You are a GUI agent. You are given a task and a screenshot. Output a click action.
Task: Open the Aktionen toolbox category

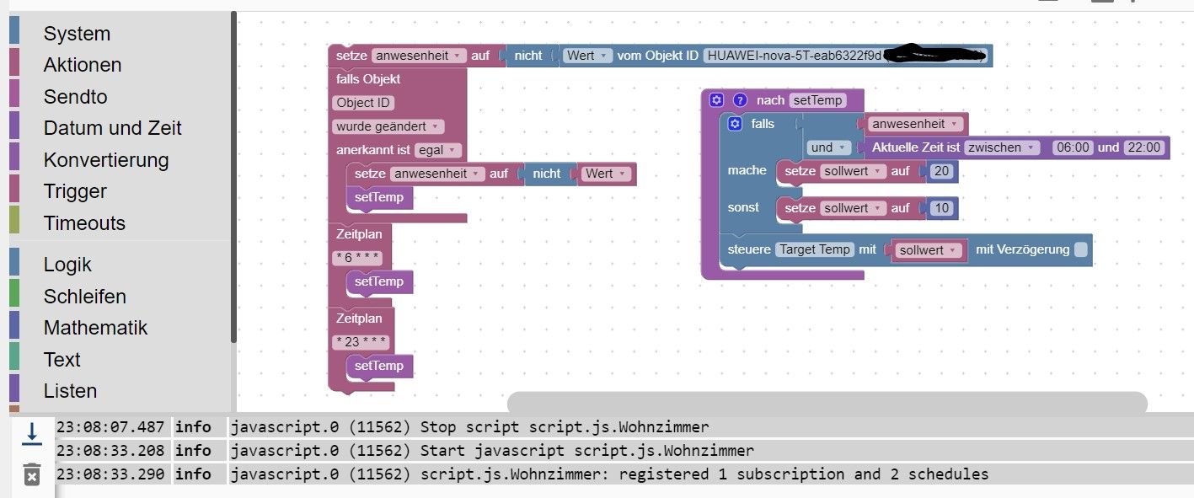pyautogui.click(x=83, y=65)
